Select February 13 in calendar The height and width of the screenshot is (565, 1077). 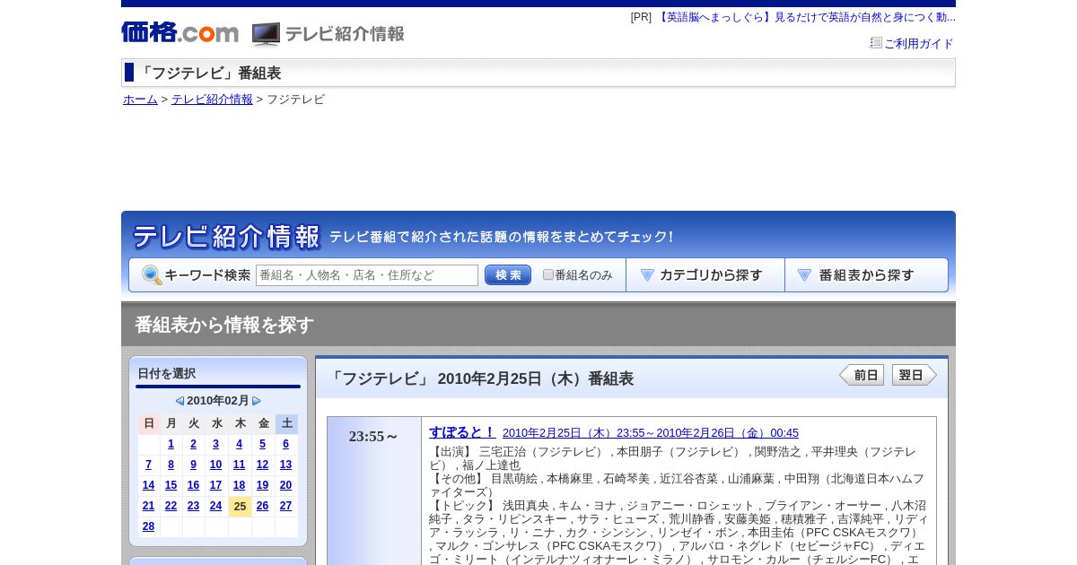pos(285,465)
